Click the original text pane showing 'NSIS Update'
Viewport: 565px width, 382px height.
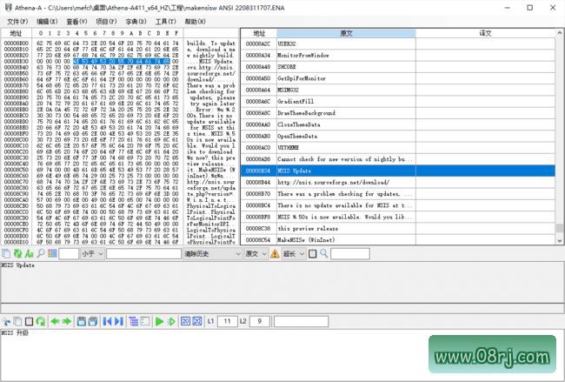(x=282, y=282)
